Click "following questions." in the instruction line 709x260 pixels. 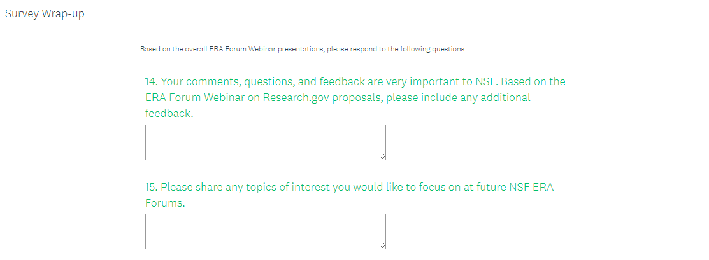[433, 49]
